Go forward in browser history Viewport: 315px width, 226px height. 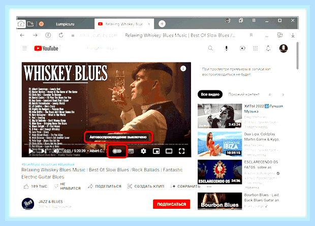(35, 35)
